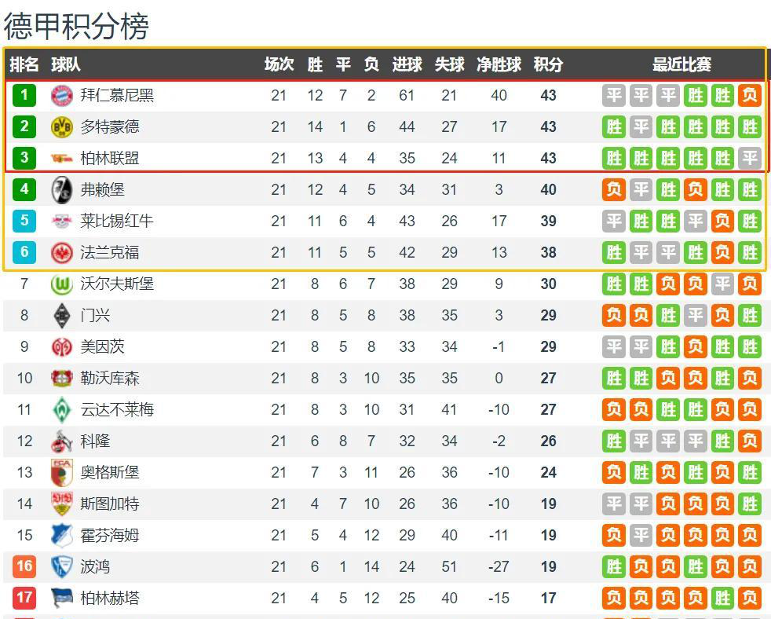Click the Hoffenheim club crest

[x=61, y=536]
